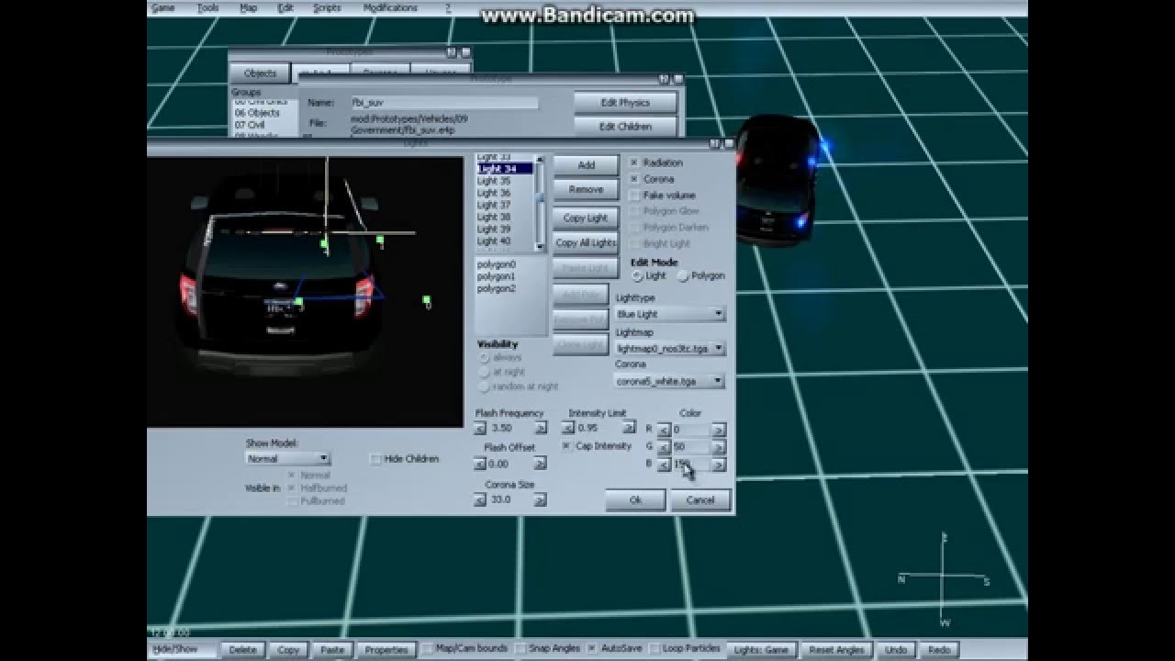Increase the Flash Offset value
Screen dimensions: 1175x661
[540, 464]
